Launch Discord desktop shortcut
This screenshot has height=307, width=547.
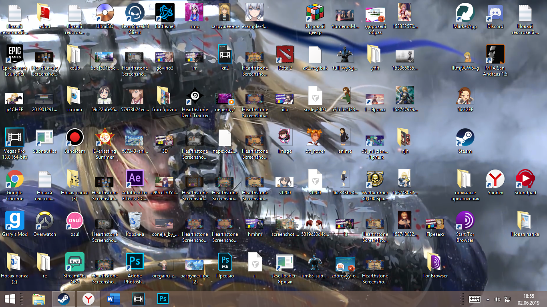(x=495, y=13)
